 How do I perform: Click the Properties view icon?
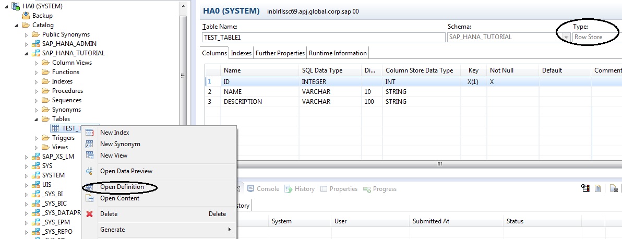click(x=324, y=189)
